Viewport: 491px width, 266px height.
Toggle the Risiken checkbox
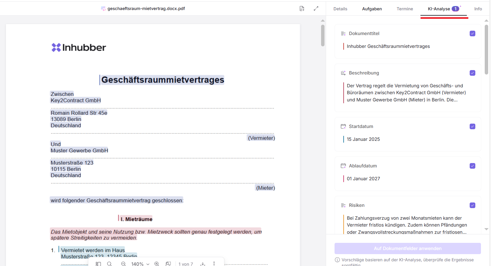[x=472, y=205]
